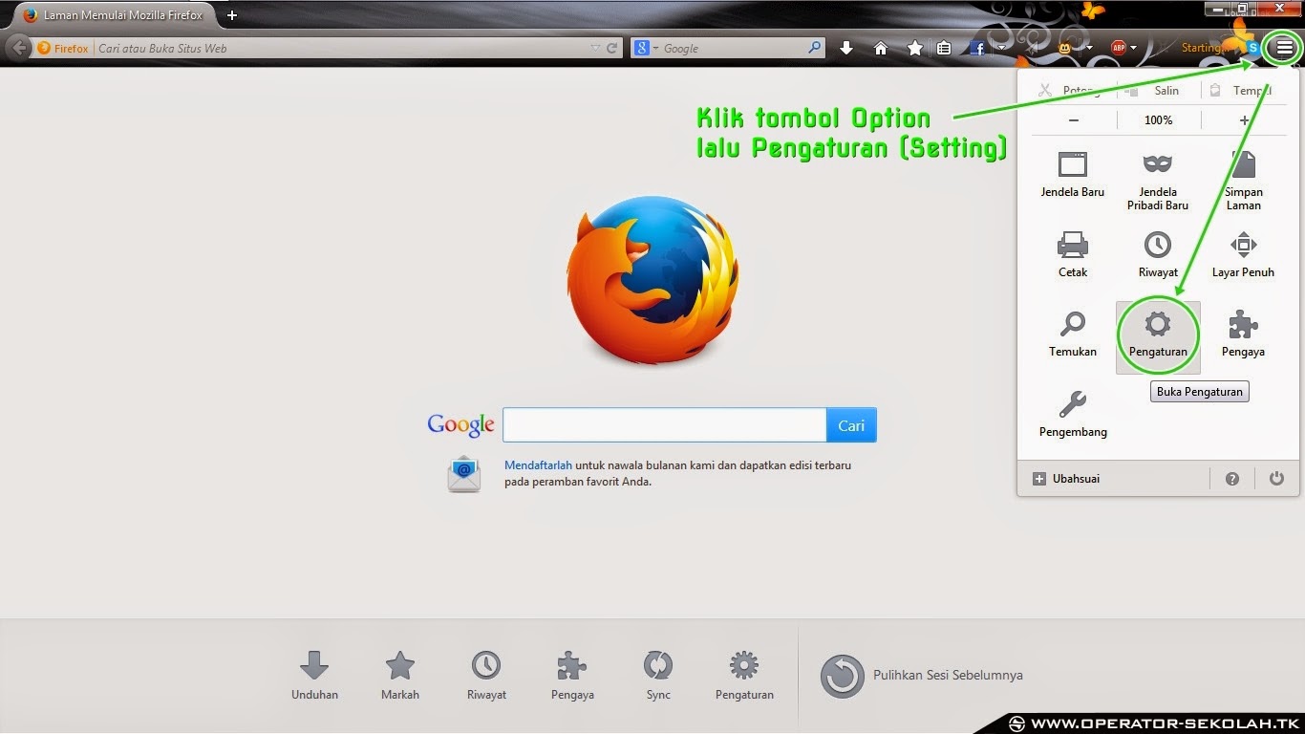1305x734 pixels.
Task: Go to the Home page icon
Action: coord(881,48)
